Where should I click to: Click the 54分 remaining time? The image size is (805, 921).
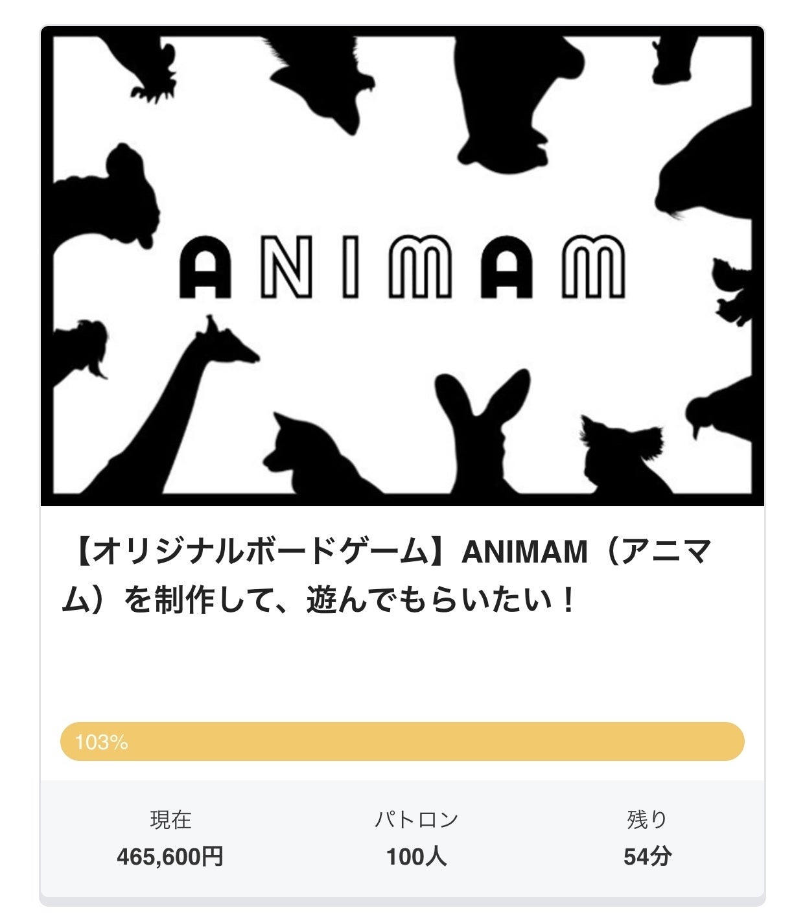coord(647,857)
